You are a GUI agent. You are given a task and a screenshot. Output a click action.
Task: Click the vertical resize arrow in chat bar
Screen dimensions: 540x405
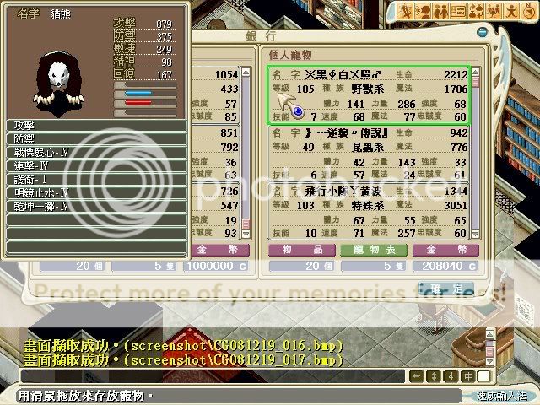pyautogui.click(x=434, y=375)
